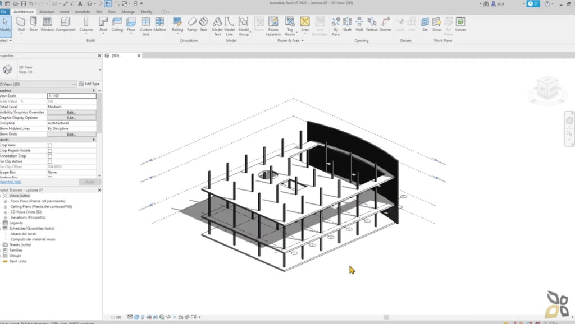
Task: Enable the Crop Region Visible checkbox
Action: point(50,151)
